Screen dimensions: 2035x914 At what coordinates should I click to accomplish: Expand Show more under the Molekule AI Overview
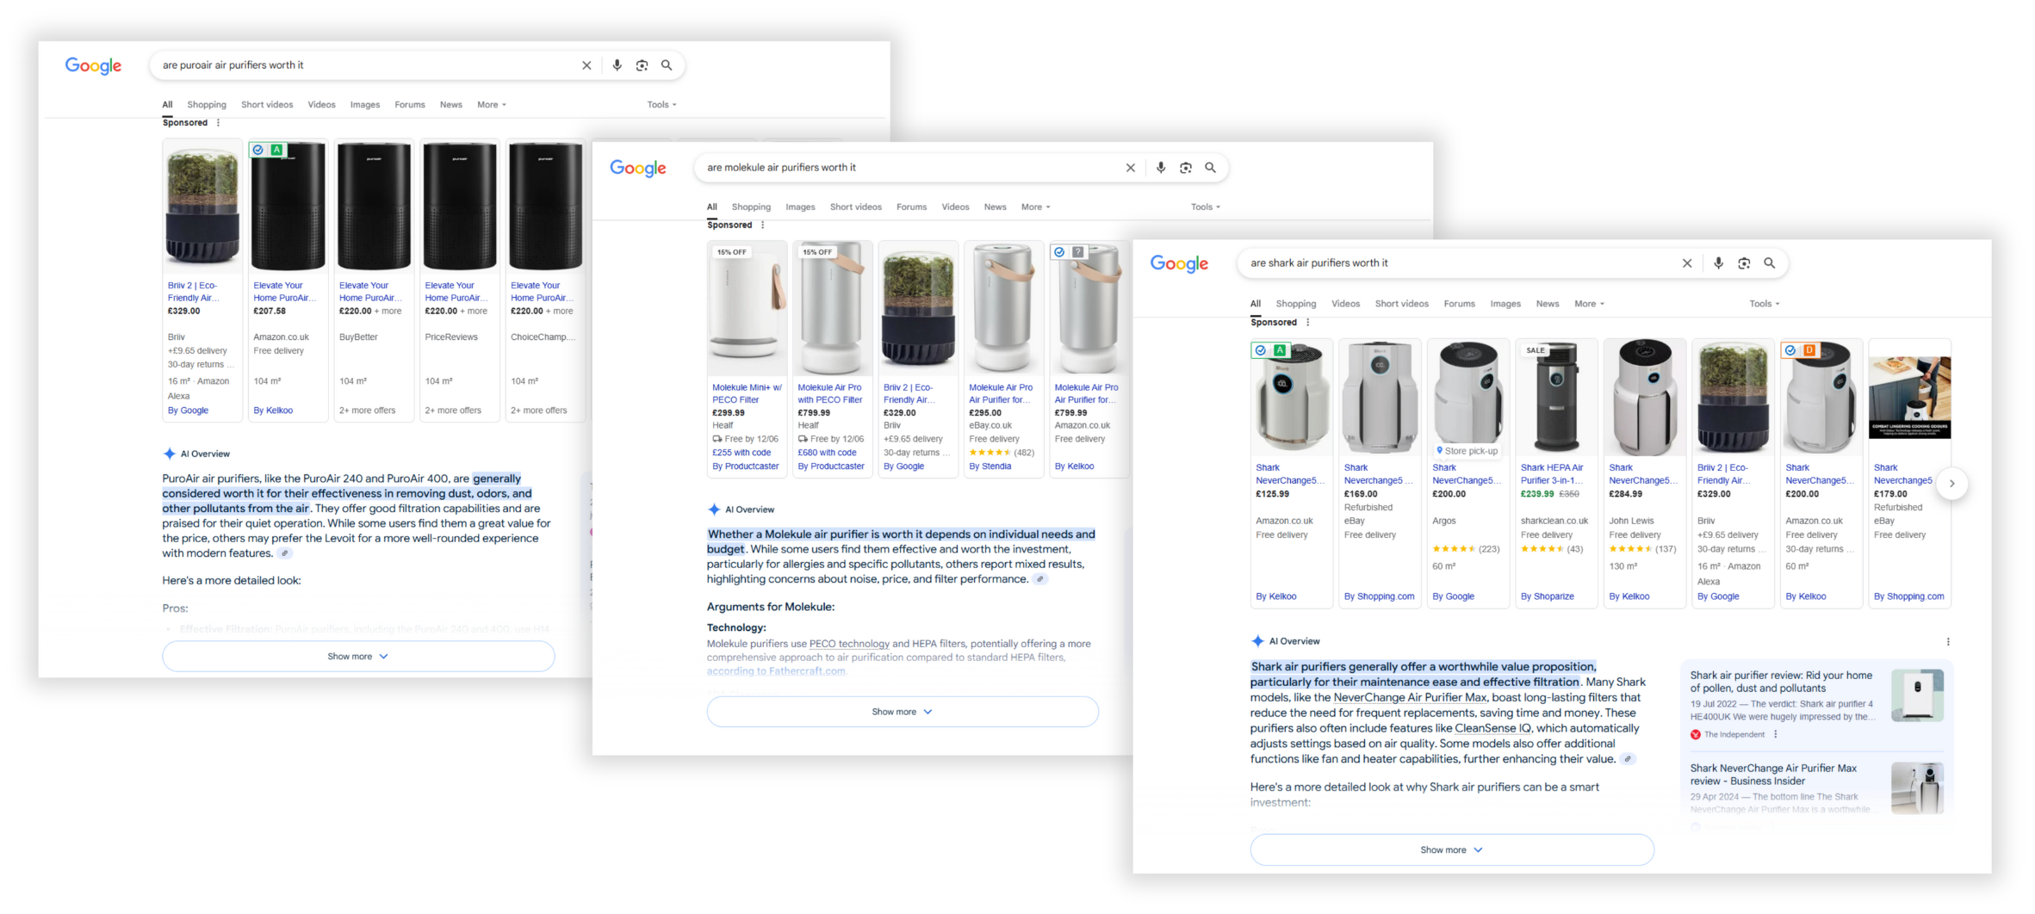[901, 711]
